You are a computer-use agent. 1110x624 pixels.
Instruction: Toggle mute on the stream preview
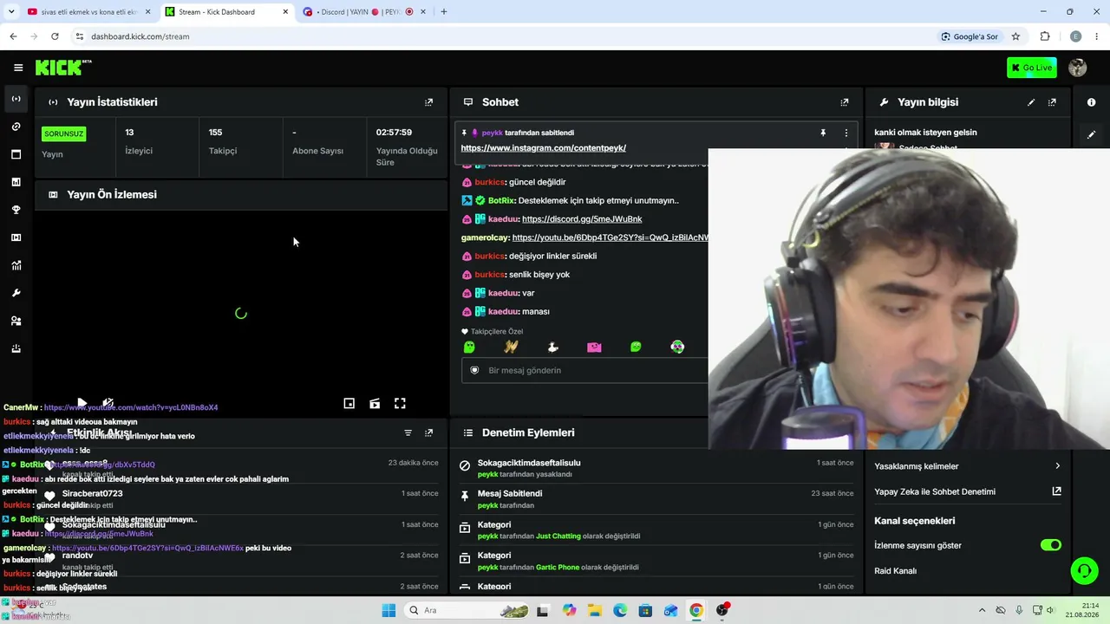pyautogui.click(x=108, y=403)
